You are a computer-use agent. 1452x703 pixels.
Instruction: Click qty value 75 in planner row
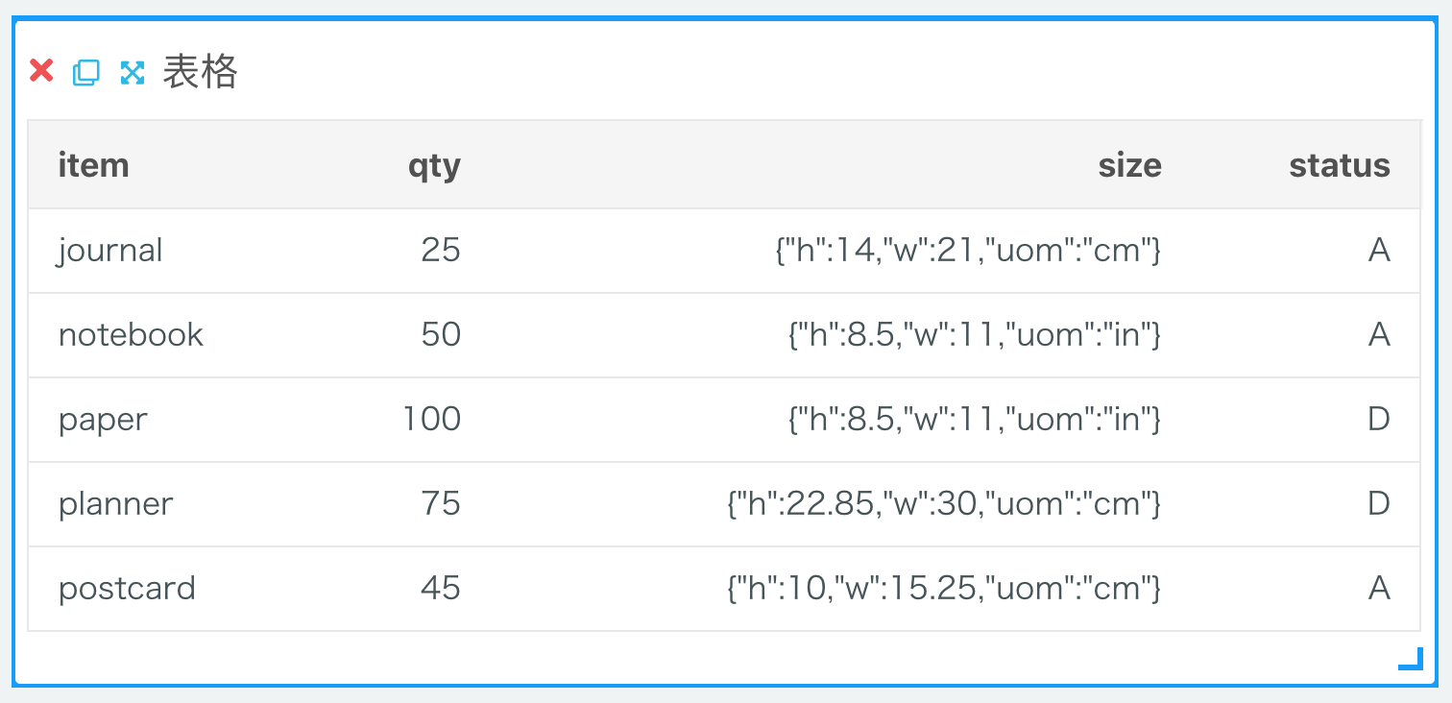click(x=441, y=503)
